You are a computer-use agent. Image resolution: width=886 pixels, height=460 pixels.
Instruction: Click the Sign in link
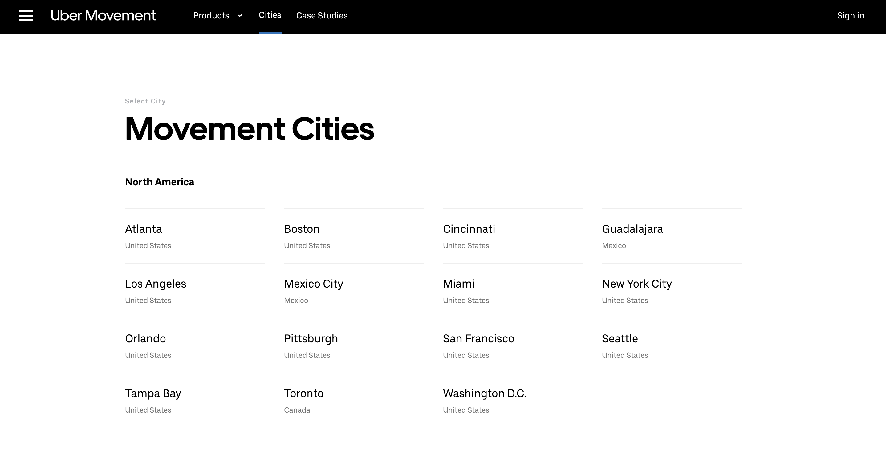click(x=850, y=15)
